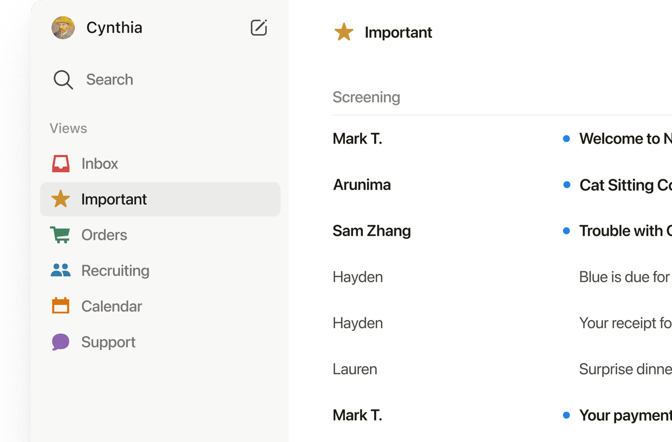
Task: Open the email from Arunima
Action: [x=362, y=185]
